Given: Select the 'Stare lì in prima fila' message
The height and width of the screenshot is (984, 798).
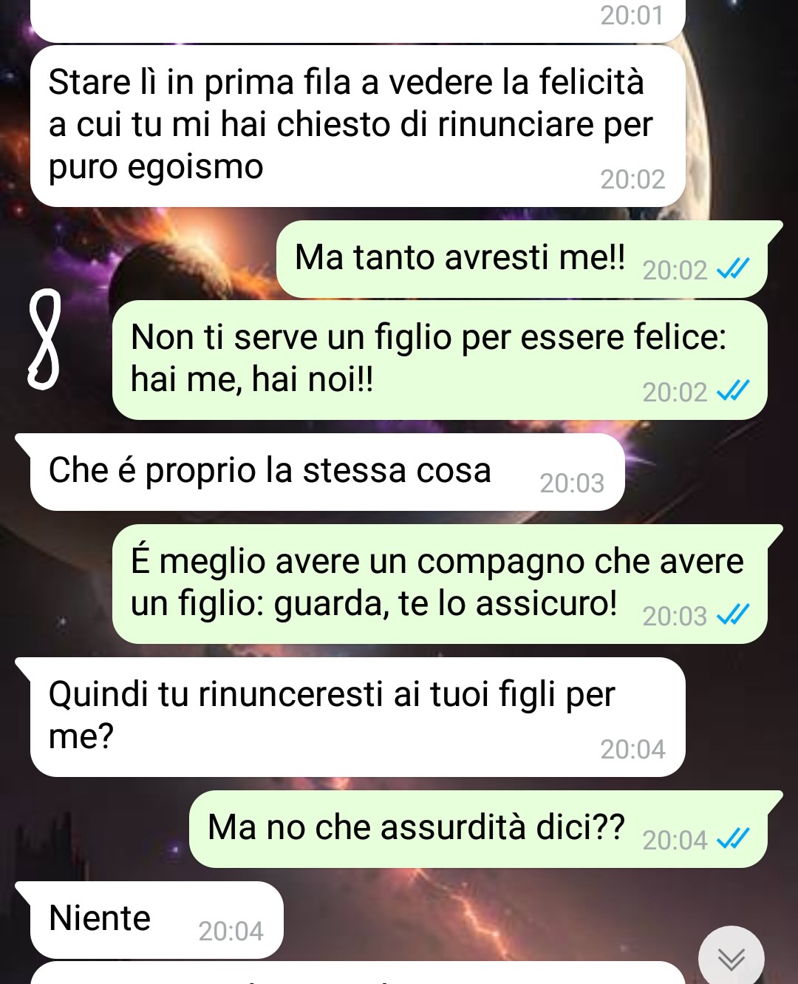Looking at the screenshot, I should (358, 126).
